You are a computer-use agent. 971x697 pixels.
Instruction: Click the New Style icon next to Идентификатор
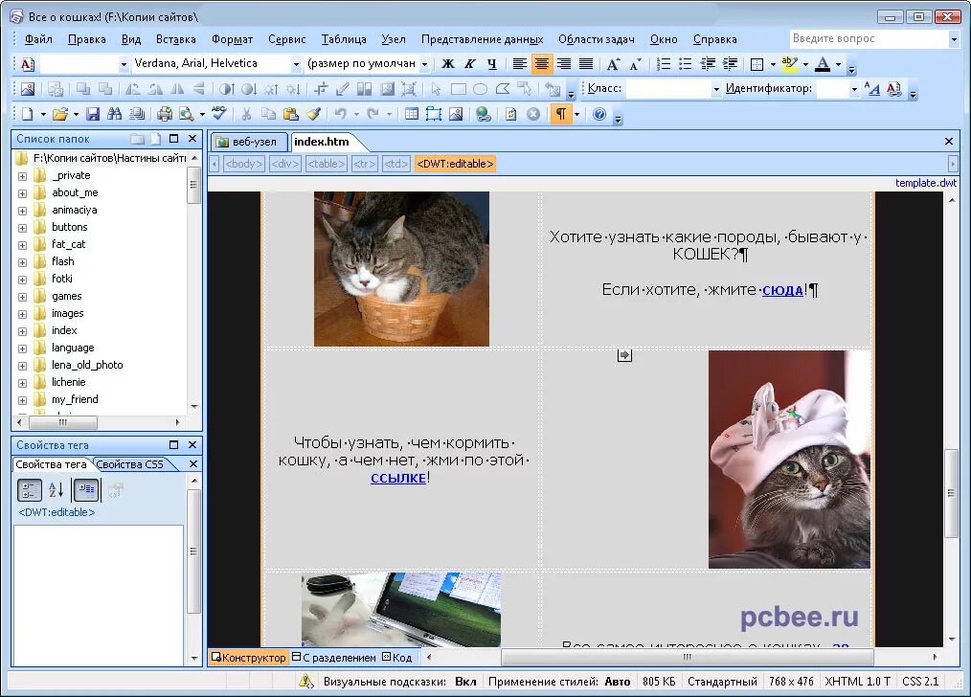point(871,89)
